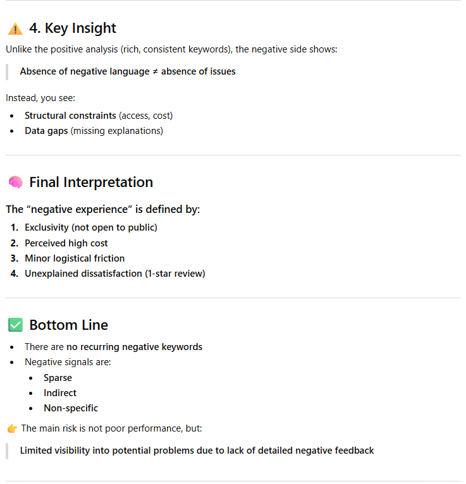Screen dimensions: 466x484
Task: Click the "Indirect" sub-bullet
Action: [60, 393]
